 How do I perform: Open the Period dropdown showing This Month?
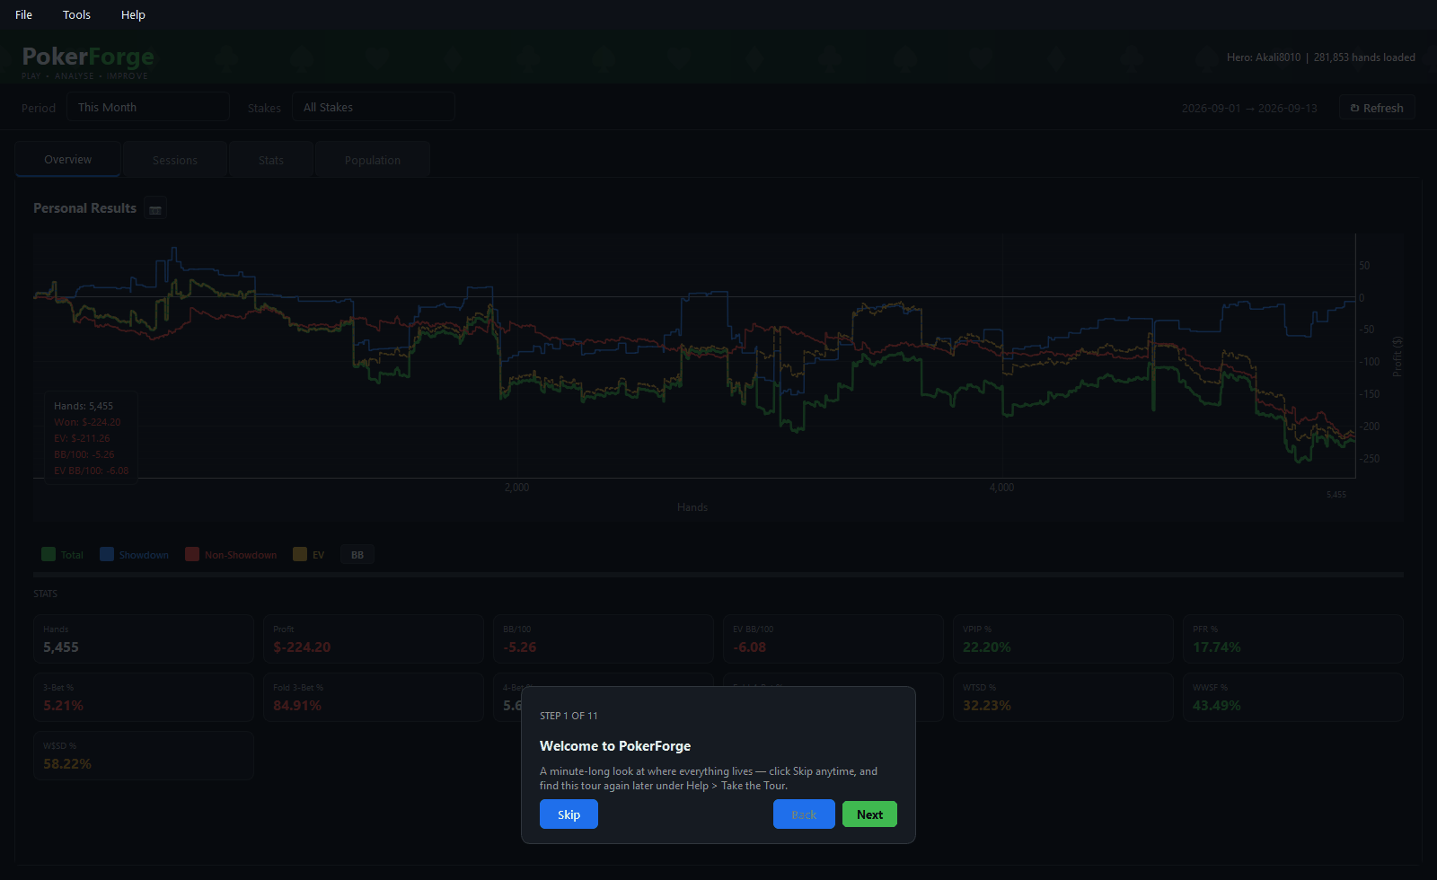coord(148,107)
